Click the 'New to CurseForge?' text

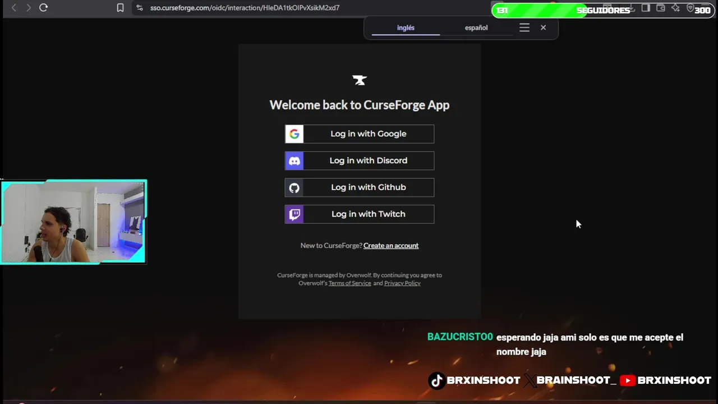click(x=331, y=245)
